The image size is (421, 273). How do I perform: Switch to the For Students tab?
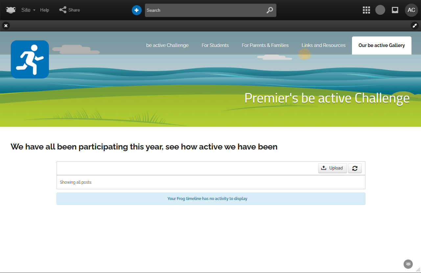(x=215, y=45)
